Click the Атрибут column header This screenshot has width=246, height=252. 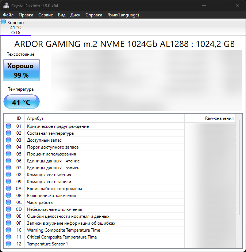click(35, 118)
